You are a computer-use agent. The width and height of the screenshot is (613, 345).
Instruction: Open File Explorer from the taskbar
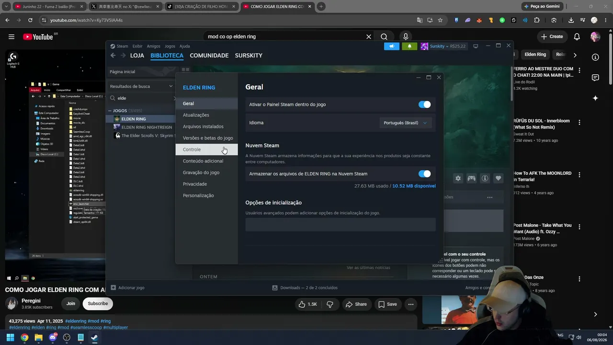click(38, 337)
